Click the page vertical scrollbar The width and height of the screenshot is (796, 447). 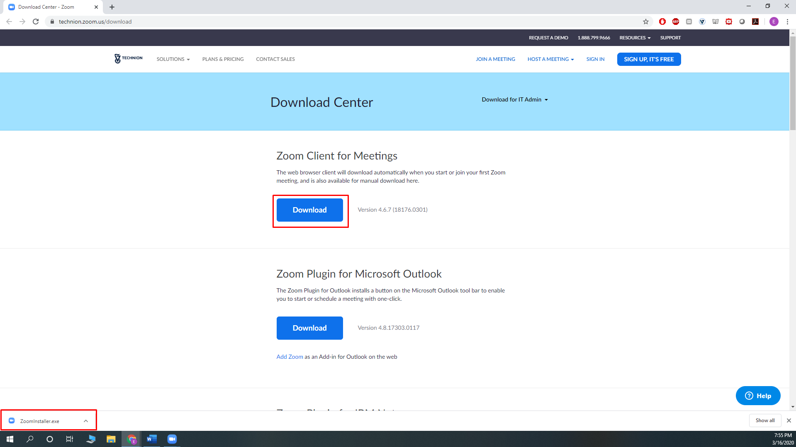793,83
